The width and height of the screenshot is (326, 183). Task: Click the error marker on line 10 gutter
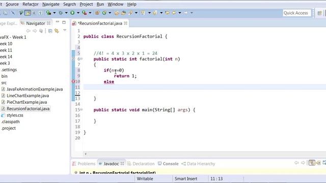point(73,81)
